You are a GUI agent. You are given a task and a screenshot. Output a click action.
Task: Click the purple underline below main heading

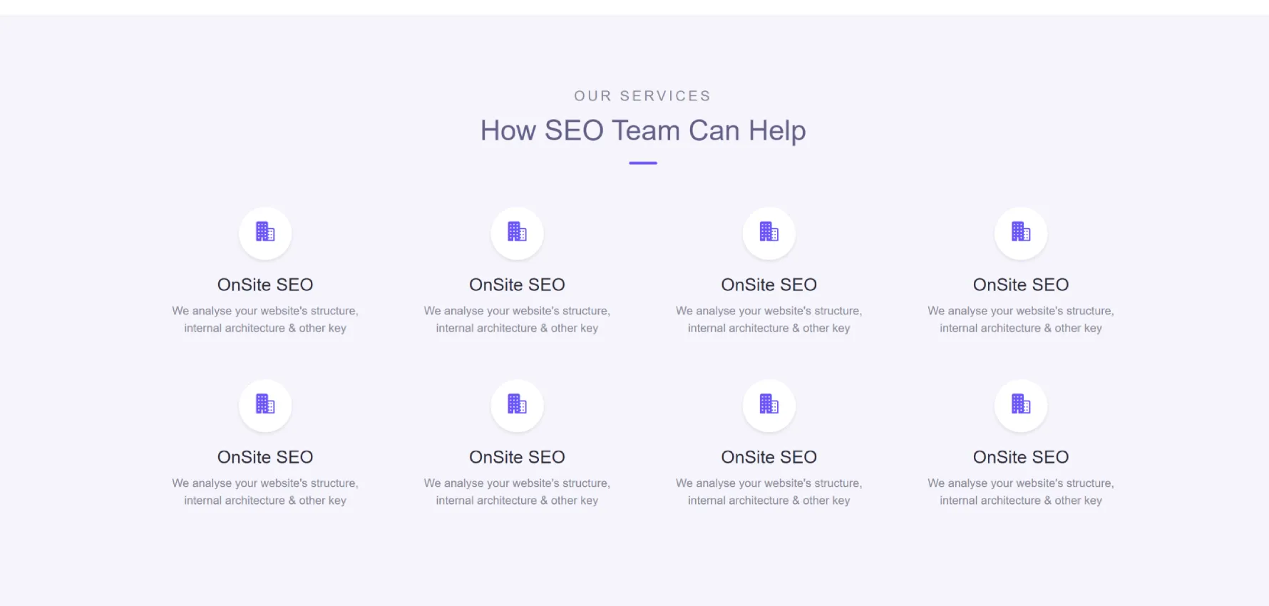point(643,163)
